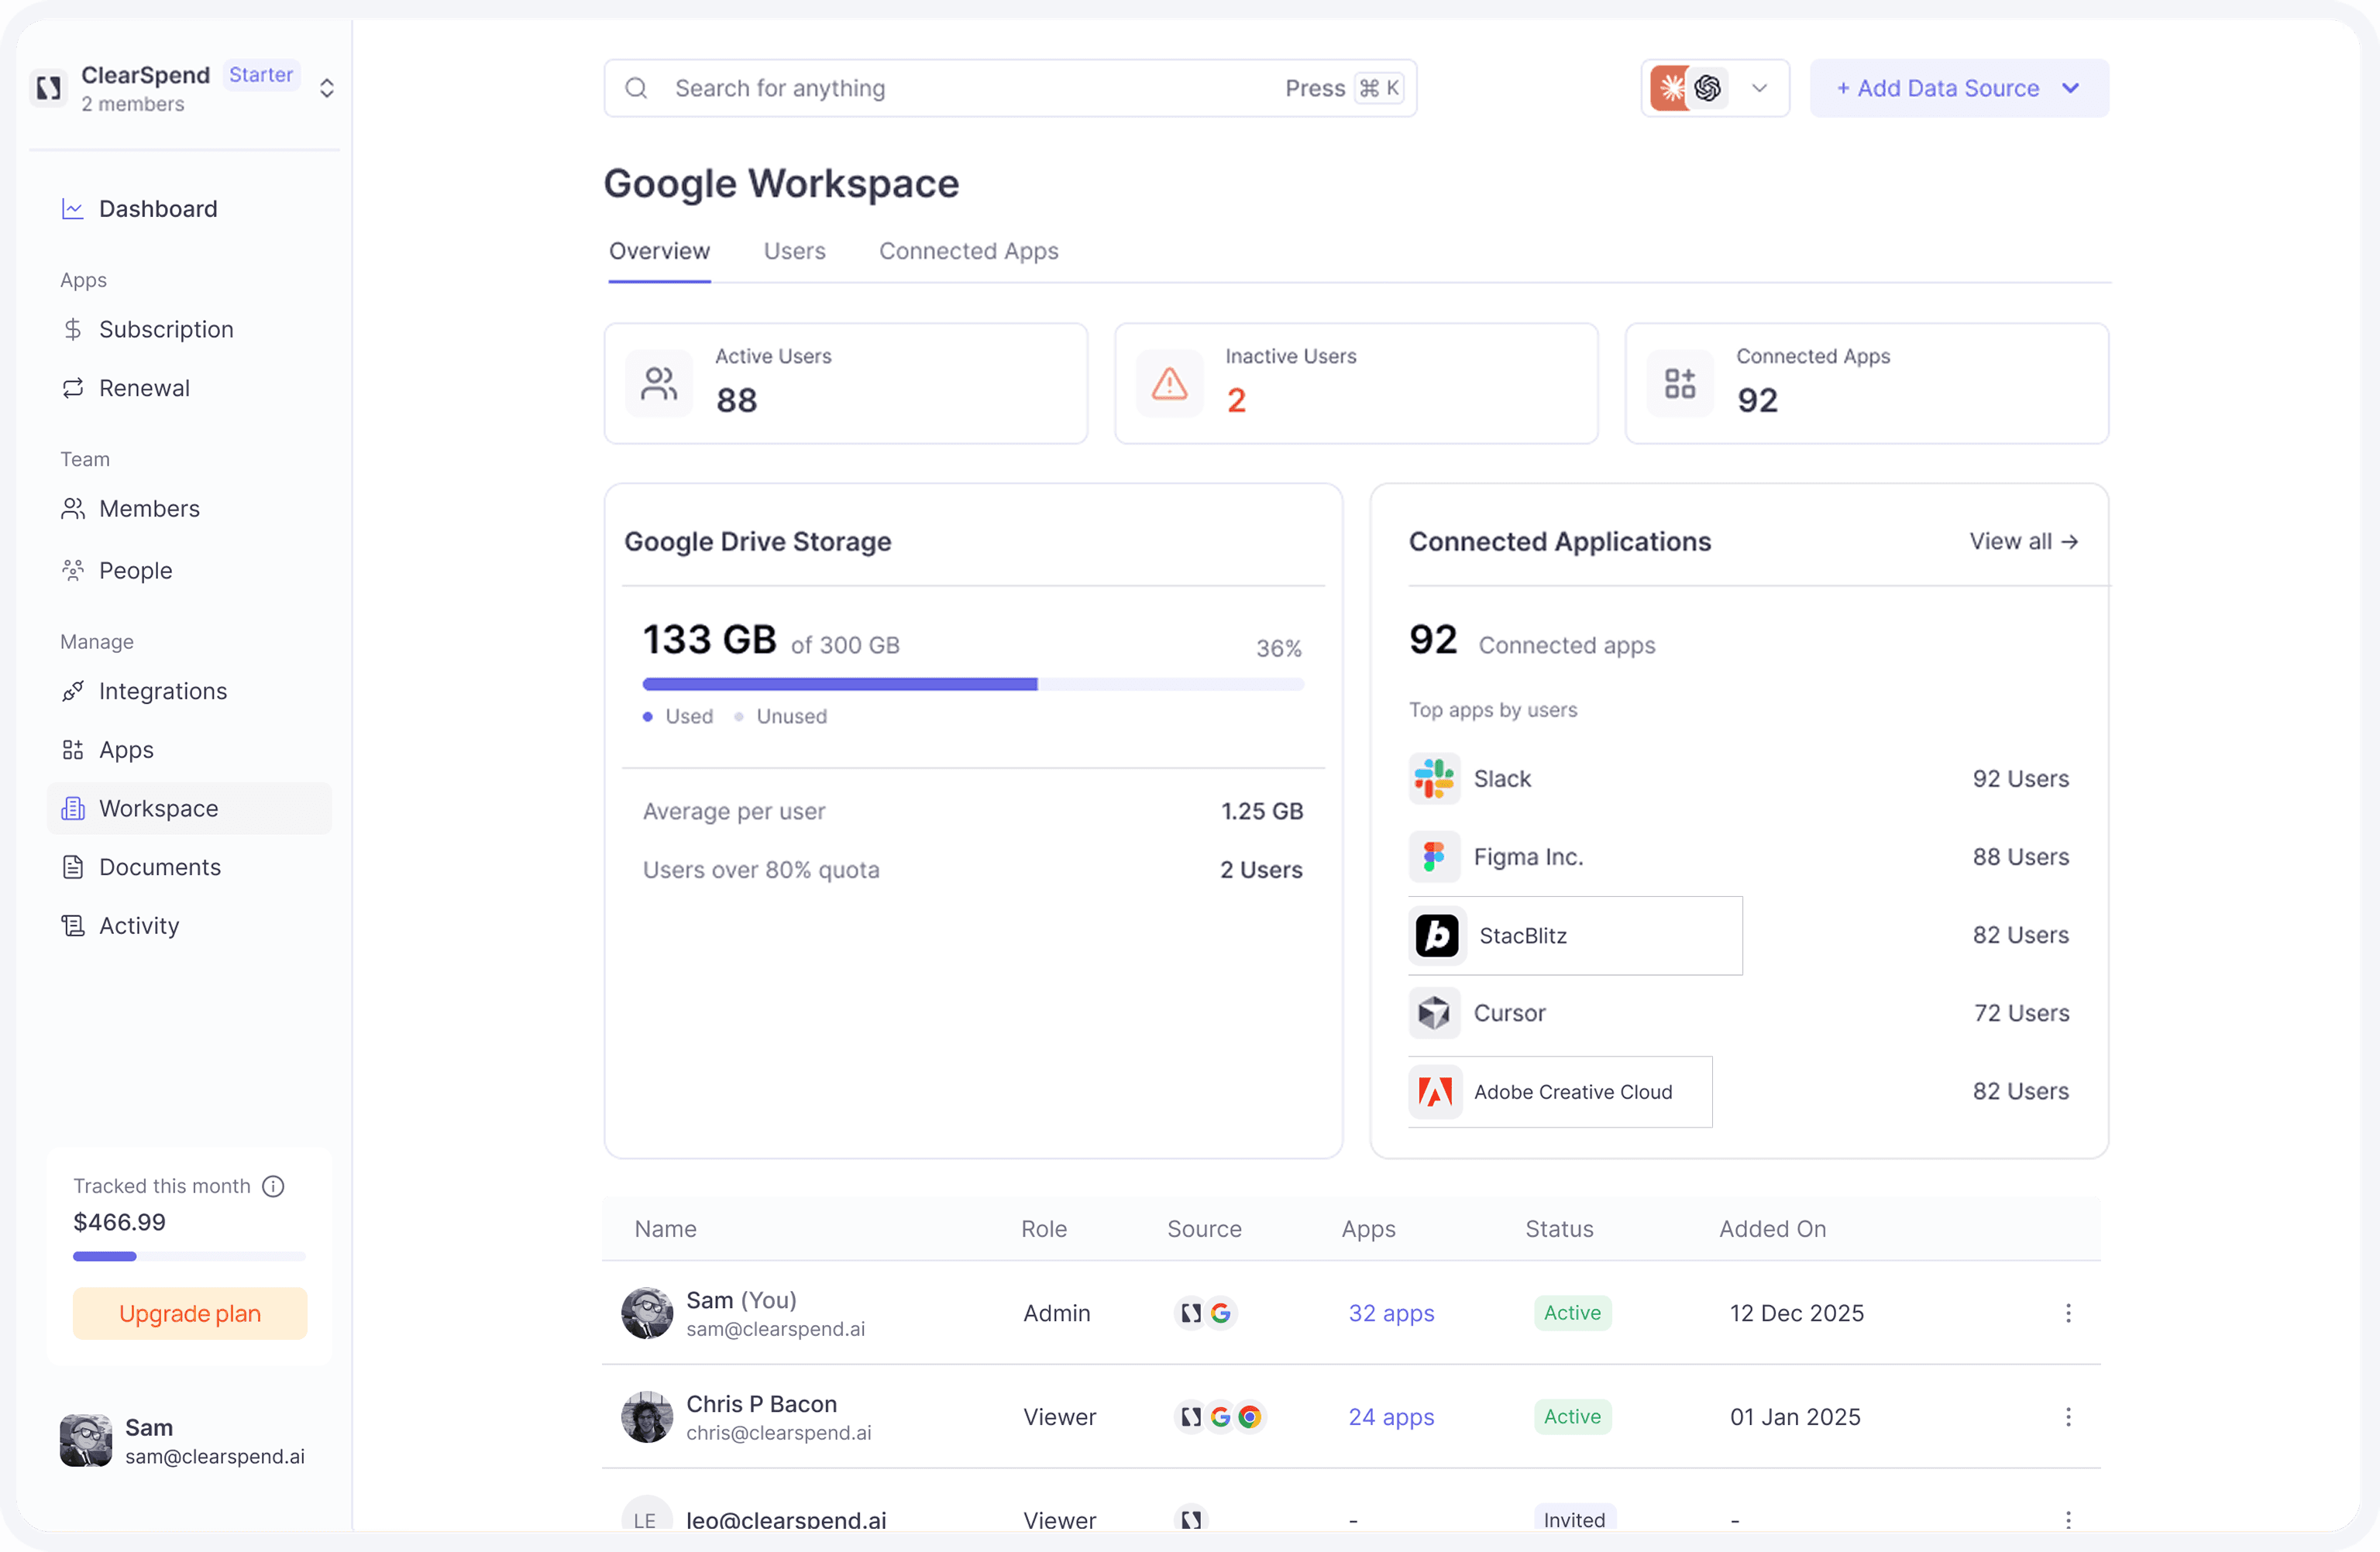Click the Adobe Creative Cloud icon
This screenshot has height=1552, width=2380.
(1436, 1092)
